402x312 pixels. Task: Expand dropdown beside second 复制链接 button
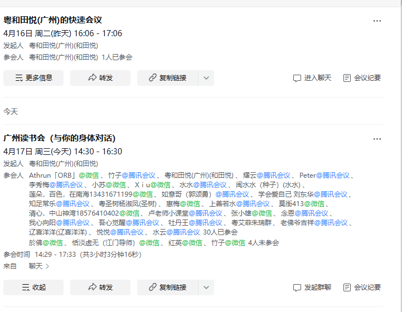click(x=206, y=287)
